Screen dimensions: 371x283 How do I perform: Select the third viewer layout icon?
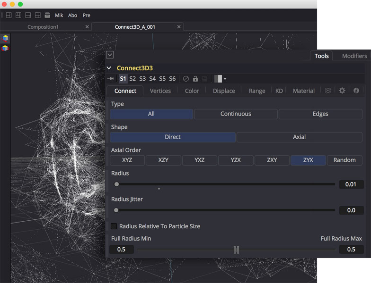pyautogui.click(x=28, y=15)
